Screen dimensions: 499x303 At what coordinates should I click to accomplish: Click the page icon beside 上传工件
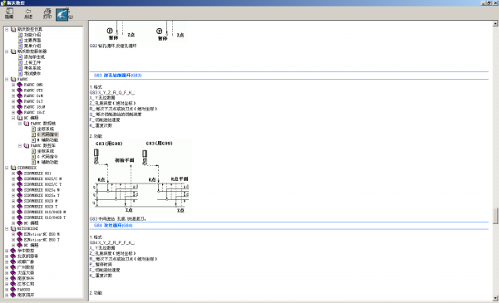pyautogui.click(x=20, y=62)
